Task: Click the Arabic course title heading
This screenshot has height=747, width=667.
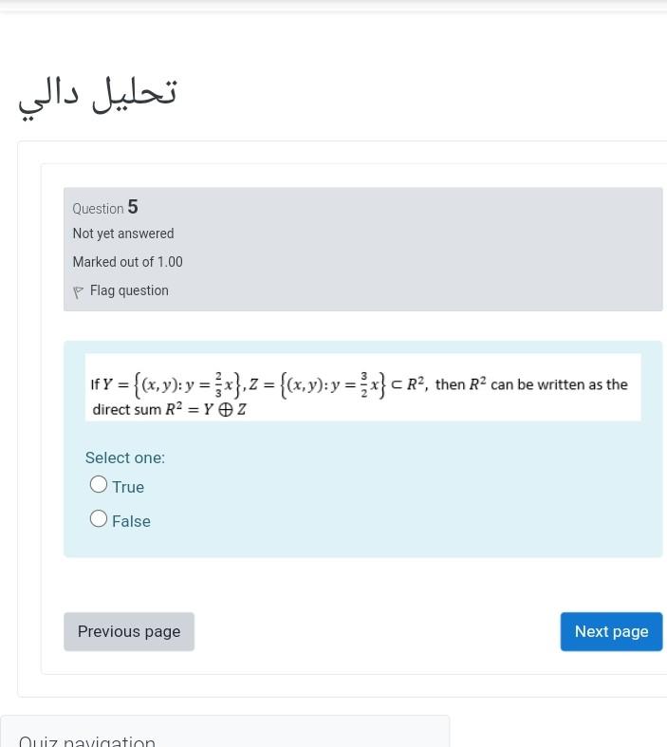Action: click(98, 95)
